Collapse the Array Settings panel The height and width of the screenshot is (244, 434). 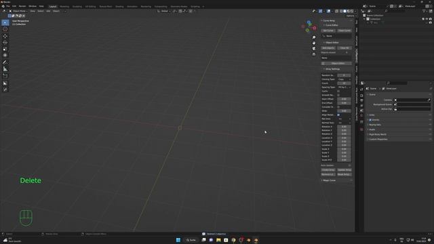tap(332, 69)
